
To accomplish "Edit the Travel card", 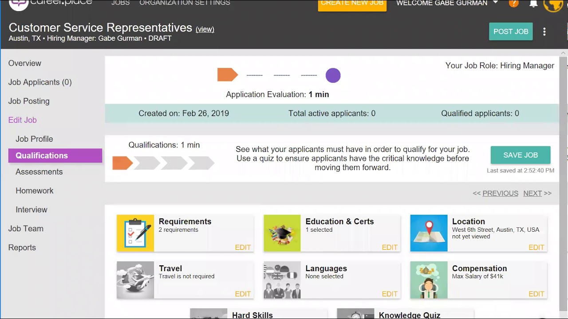I will click(x=243, y=294).
